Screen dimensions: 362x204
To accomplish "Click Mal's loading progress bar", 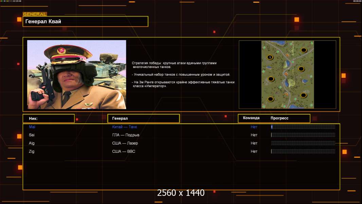I will coord(303,127).
